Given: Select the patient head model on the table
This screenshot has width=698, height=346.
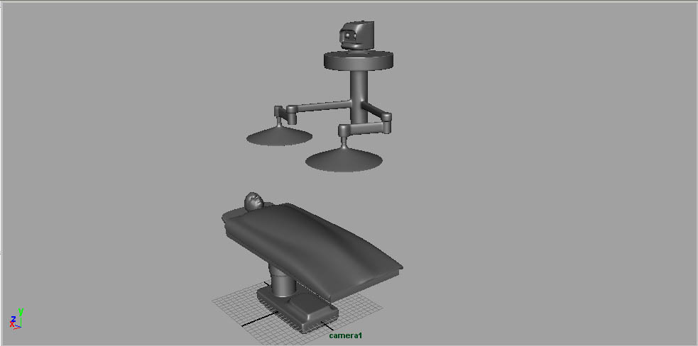Looking at the screenshot, I should coord(253,201).
